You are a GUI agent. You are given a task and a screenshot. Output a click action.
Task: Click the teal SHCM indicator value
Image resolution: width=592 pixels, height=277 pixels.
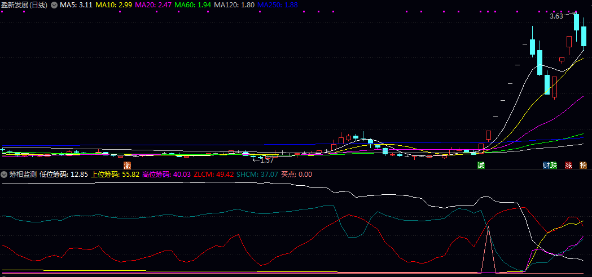[257, 175]
